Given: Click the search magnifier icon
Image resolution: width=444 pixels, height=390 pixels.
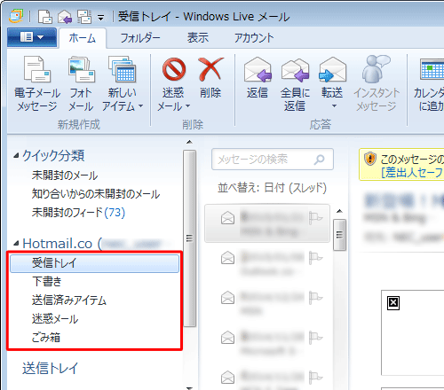Looking at the screenshot, I should 319,160.
